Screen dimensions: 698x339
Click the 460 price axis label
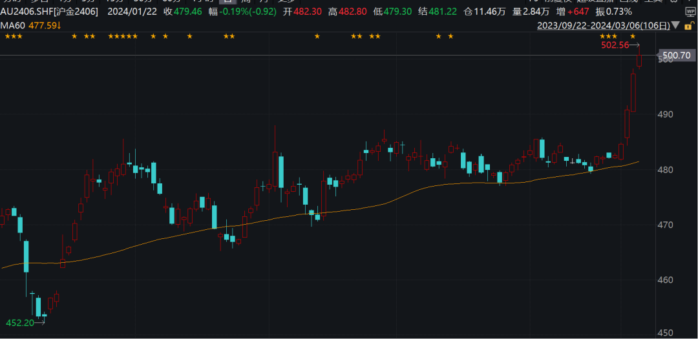pos(666,280)
